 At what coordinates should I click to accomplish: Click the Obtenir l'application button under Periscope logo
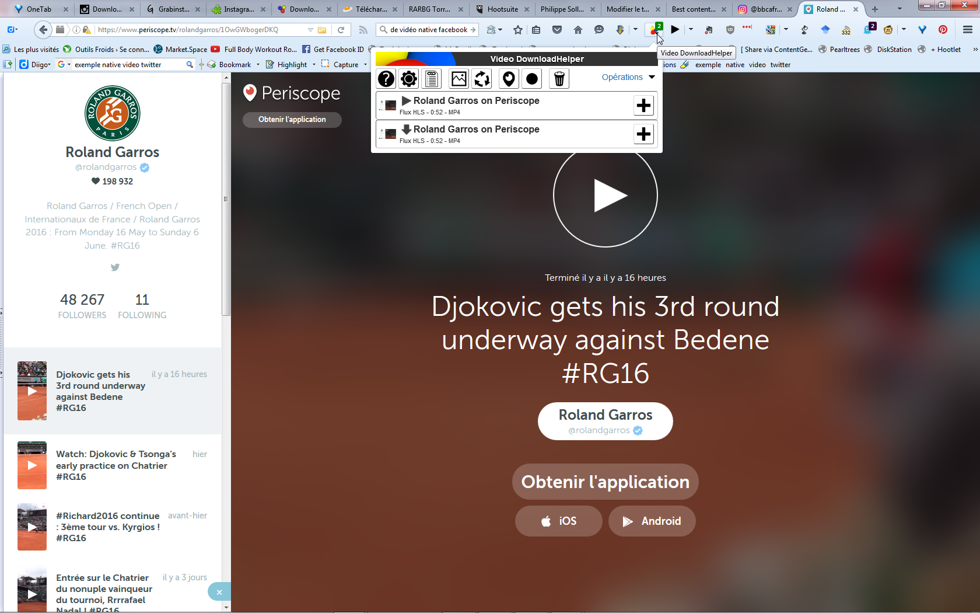[x=292, y=120]
